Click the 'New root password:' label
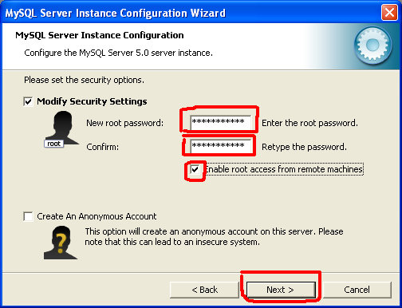The height and width of the screenshot is (308, 402). pyautogui.click(x=125, y=123)
